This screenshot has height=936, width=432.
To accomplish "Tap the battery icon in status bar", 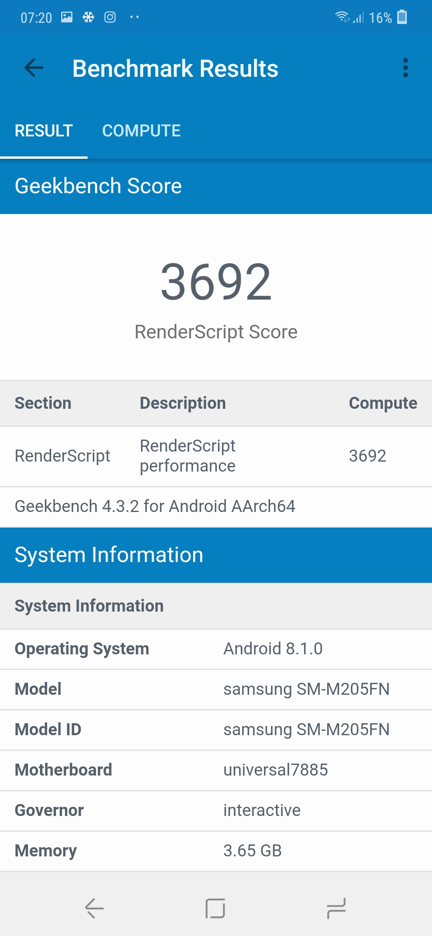I will click(402, 17).
